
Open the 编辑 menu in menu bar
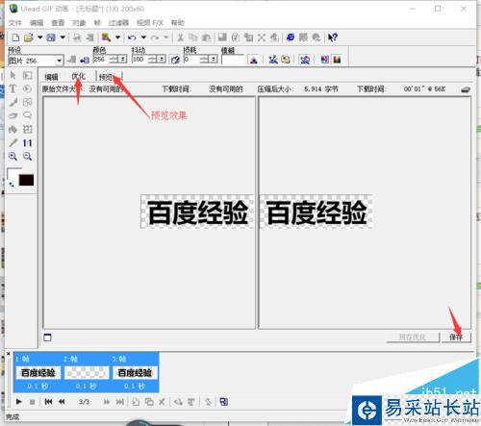37,23
